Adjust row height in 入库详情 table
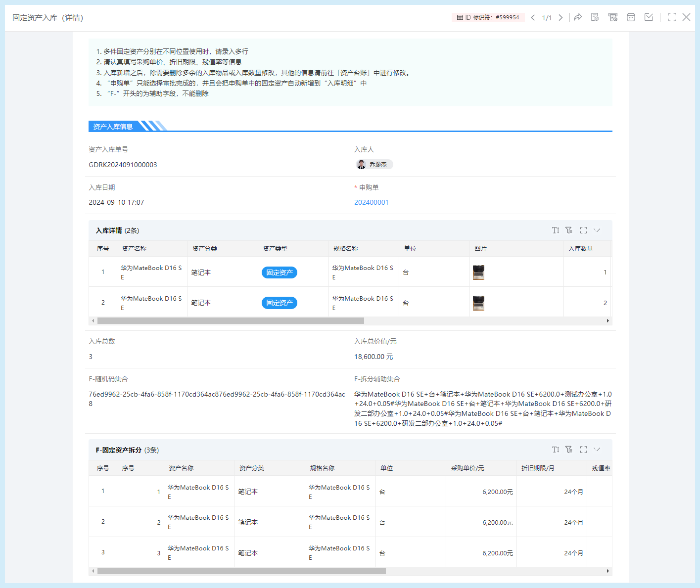The image size is (700, 588). coord(556,230)
